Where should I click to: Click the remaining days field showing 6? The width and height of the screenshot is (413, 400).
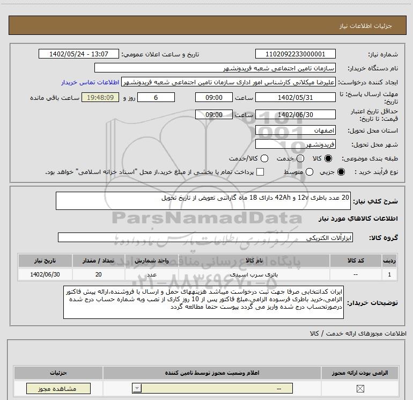(x=156, y=97)
